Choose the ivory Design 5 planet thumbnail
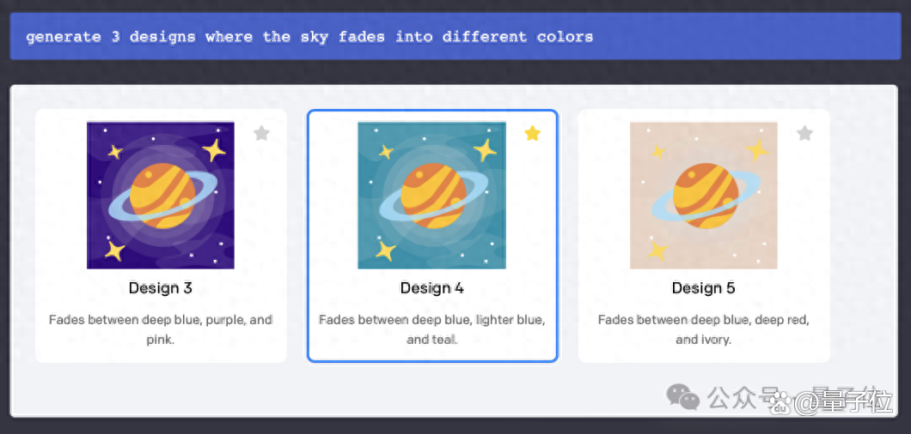The width and height of the screenshot is (911, 434). 704,195
